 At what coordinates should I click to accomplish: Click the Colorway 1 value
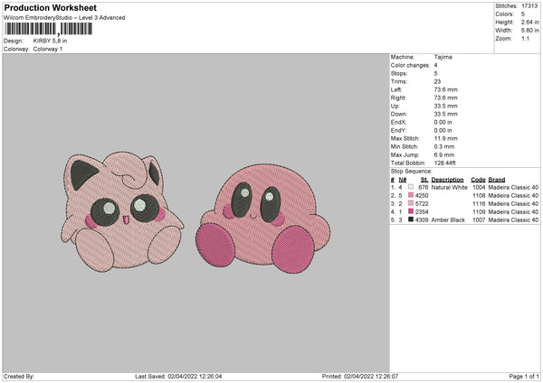[x=47, y=48]
